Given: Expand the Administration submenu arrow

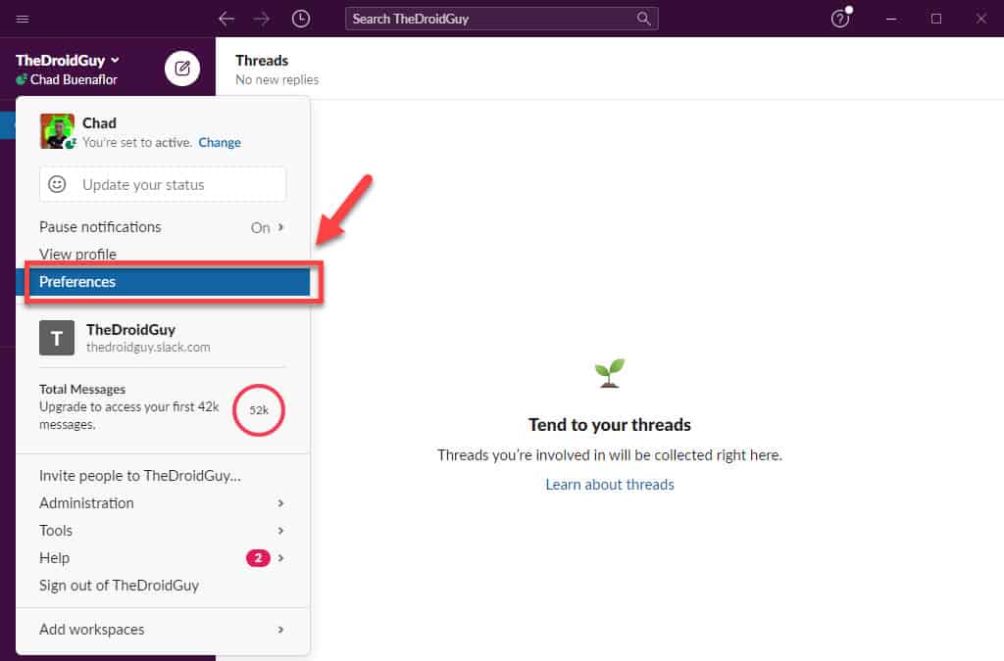Looking at the screenshot, I should click(x=280, y=503).
